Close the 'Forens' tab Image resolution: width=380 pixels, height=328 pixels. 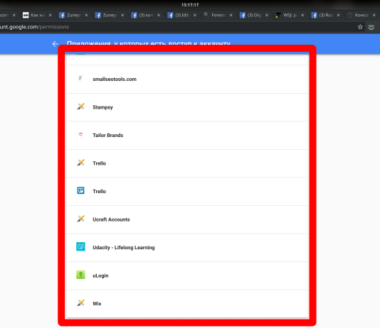pyautogui.click(x=231, y=15)
